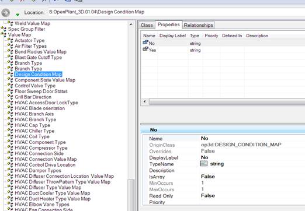Click the back navigation arrow button

[x=5, y=13]
